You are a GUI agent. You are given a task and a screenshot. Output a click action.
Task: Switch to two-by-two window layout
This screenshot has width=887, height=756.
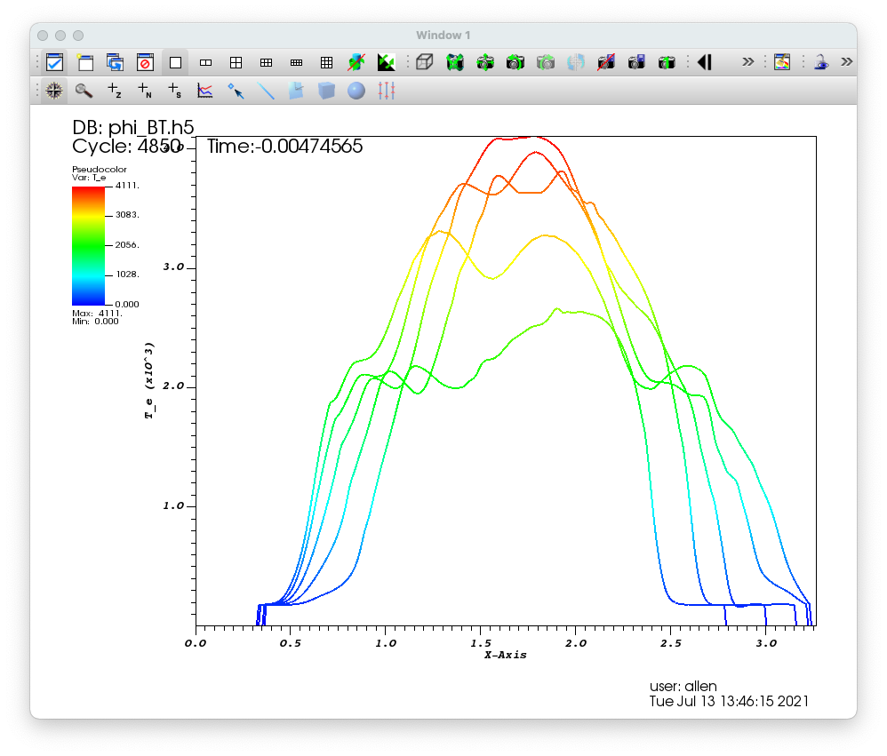click(x=236, y=62)
